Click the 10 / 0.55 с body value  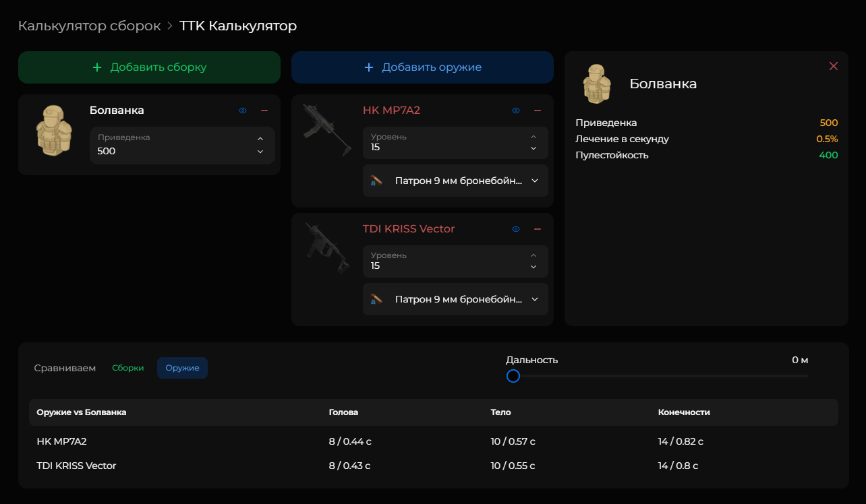513,466
